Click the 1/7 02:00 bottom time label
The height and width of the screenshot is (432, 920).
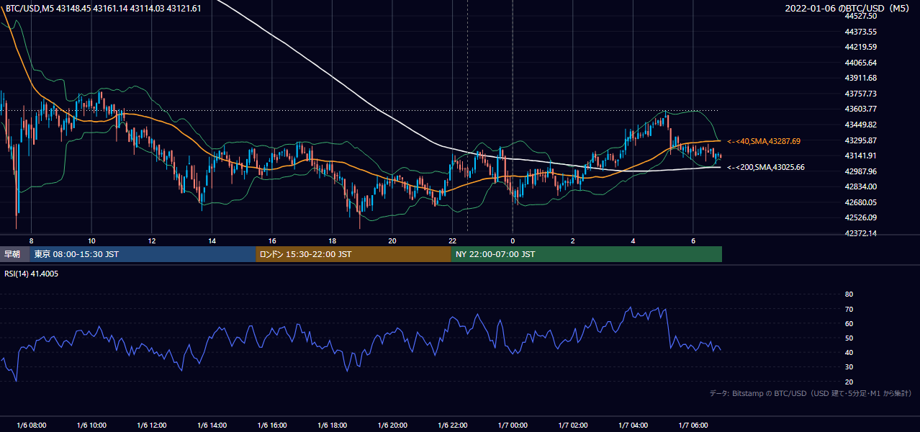point(572,425)
